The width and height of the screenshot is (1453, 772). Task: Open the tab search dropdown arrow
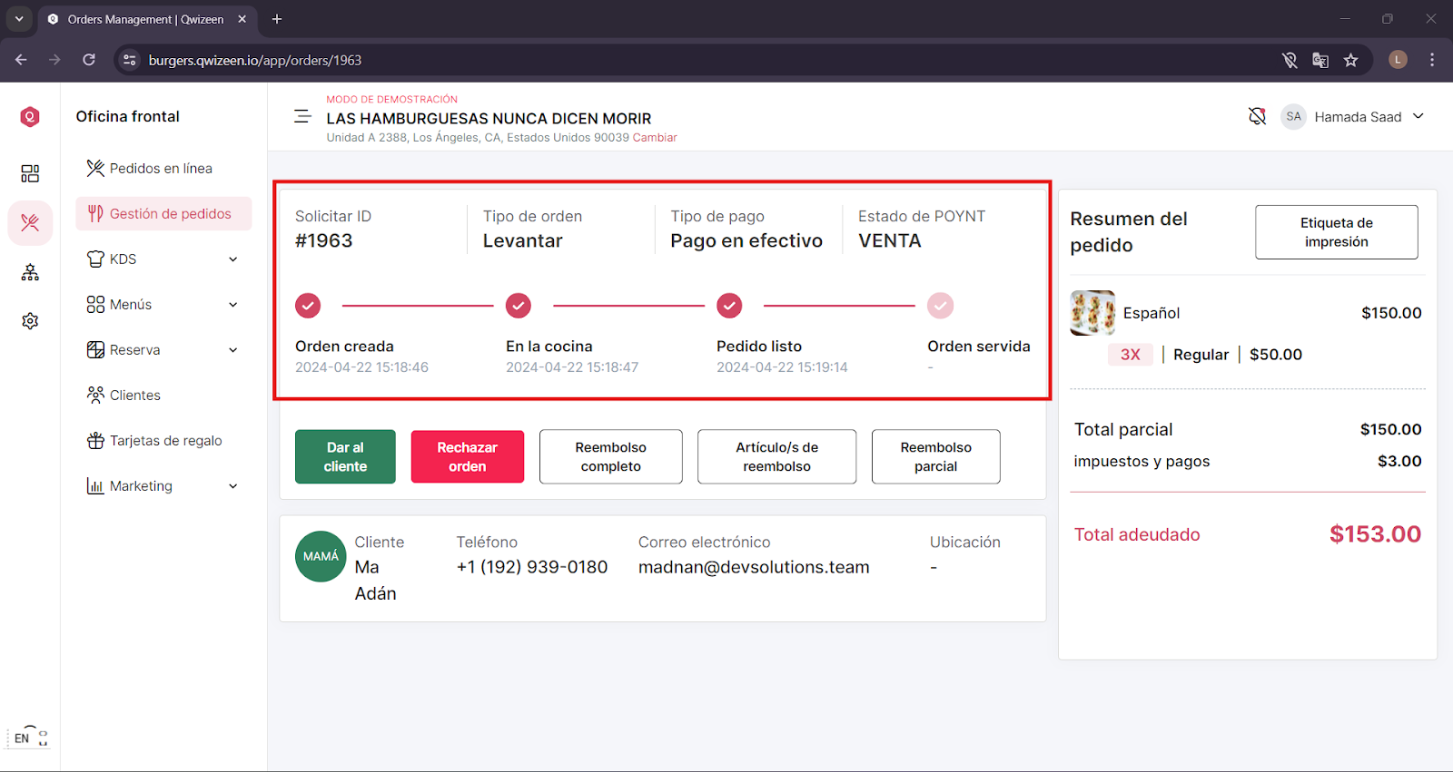(x=19, y=19)
